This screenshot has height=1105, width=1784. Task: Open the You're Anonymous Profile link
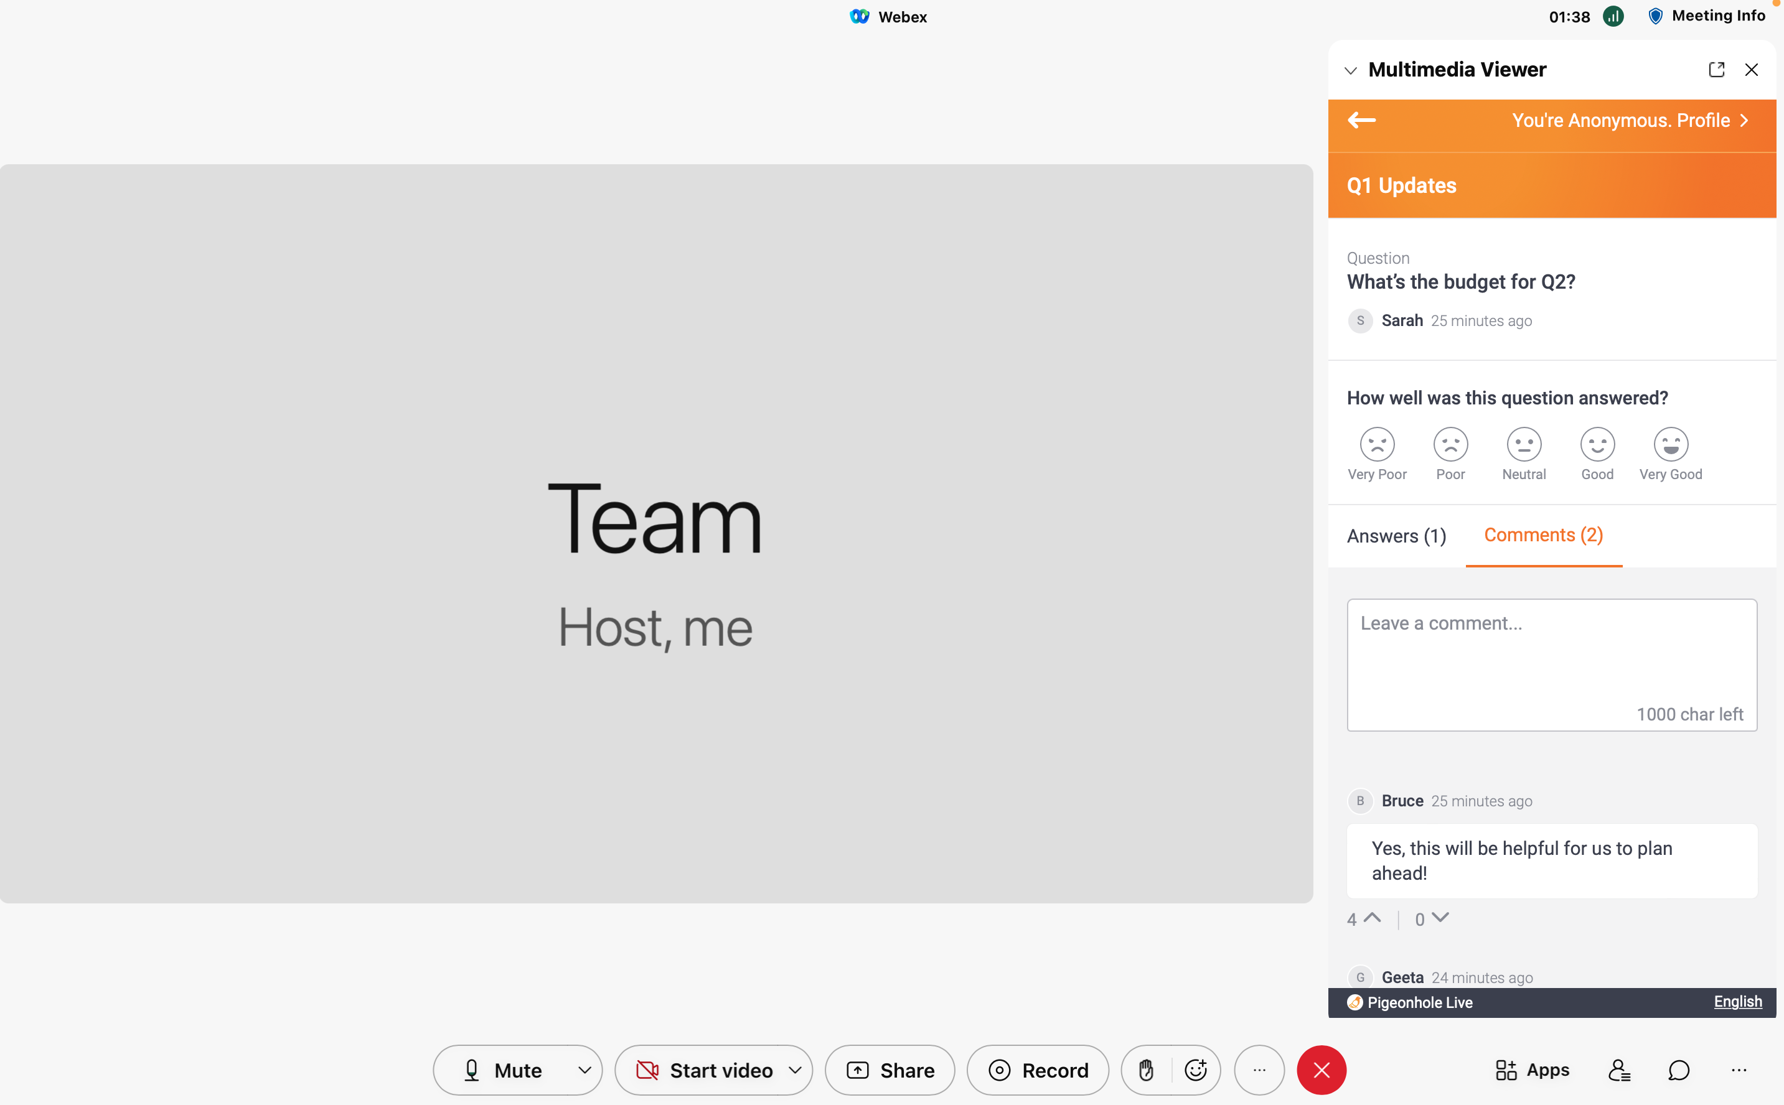coord(1630,120)
